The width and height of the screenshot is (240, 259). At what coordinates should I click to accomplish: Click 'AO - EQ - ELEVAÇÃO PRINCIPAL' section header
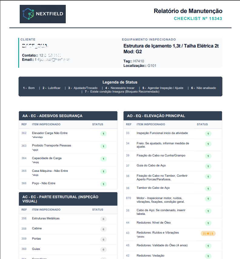(173, 116)
